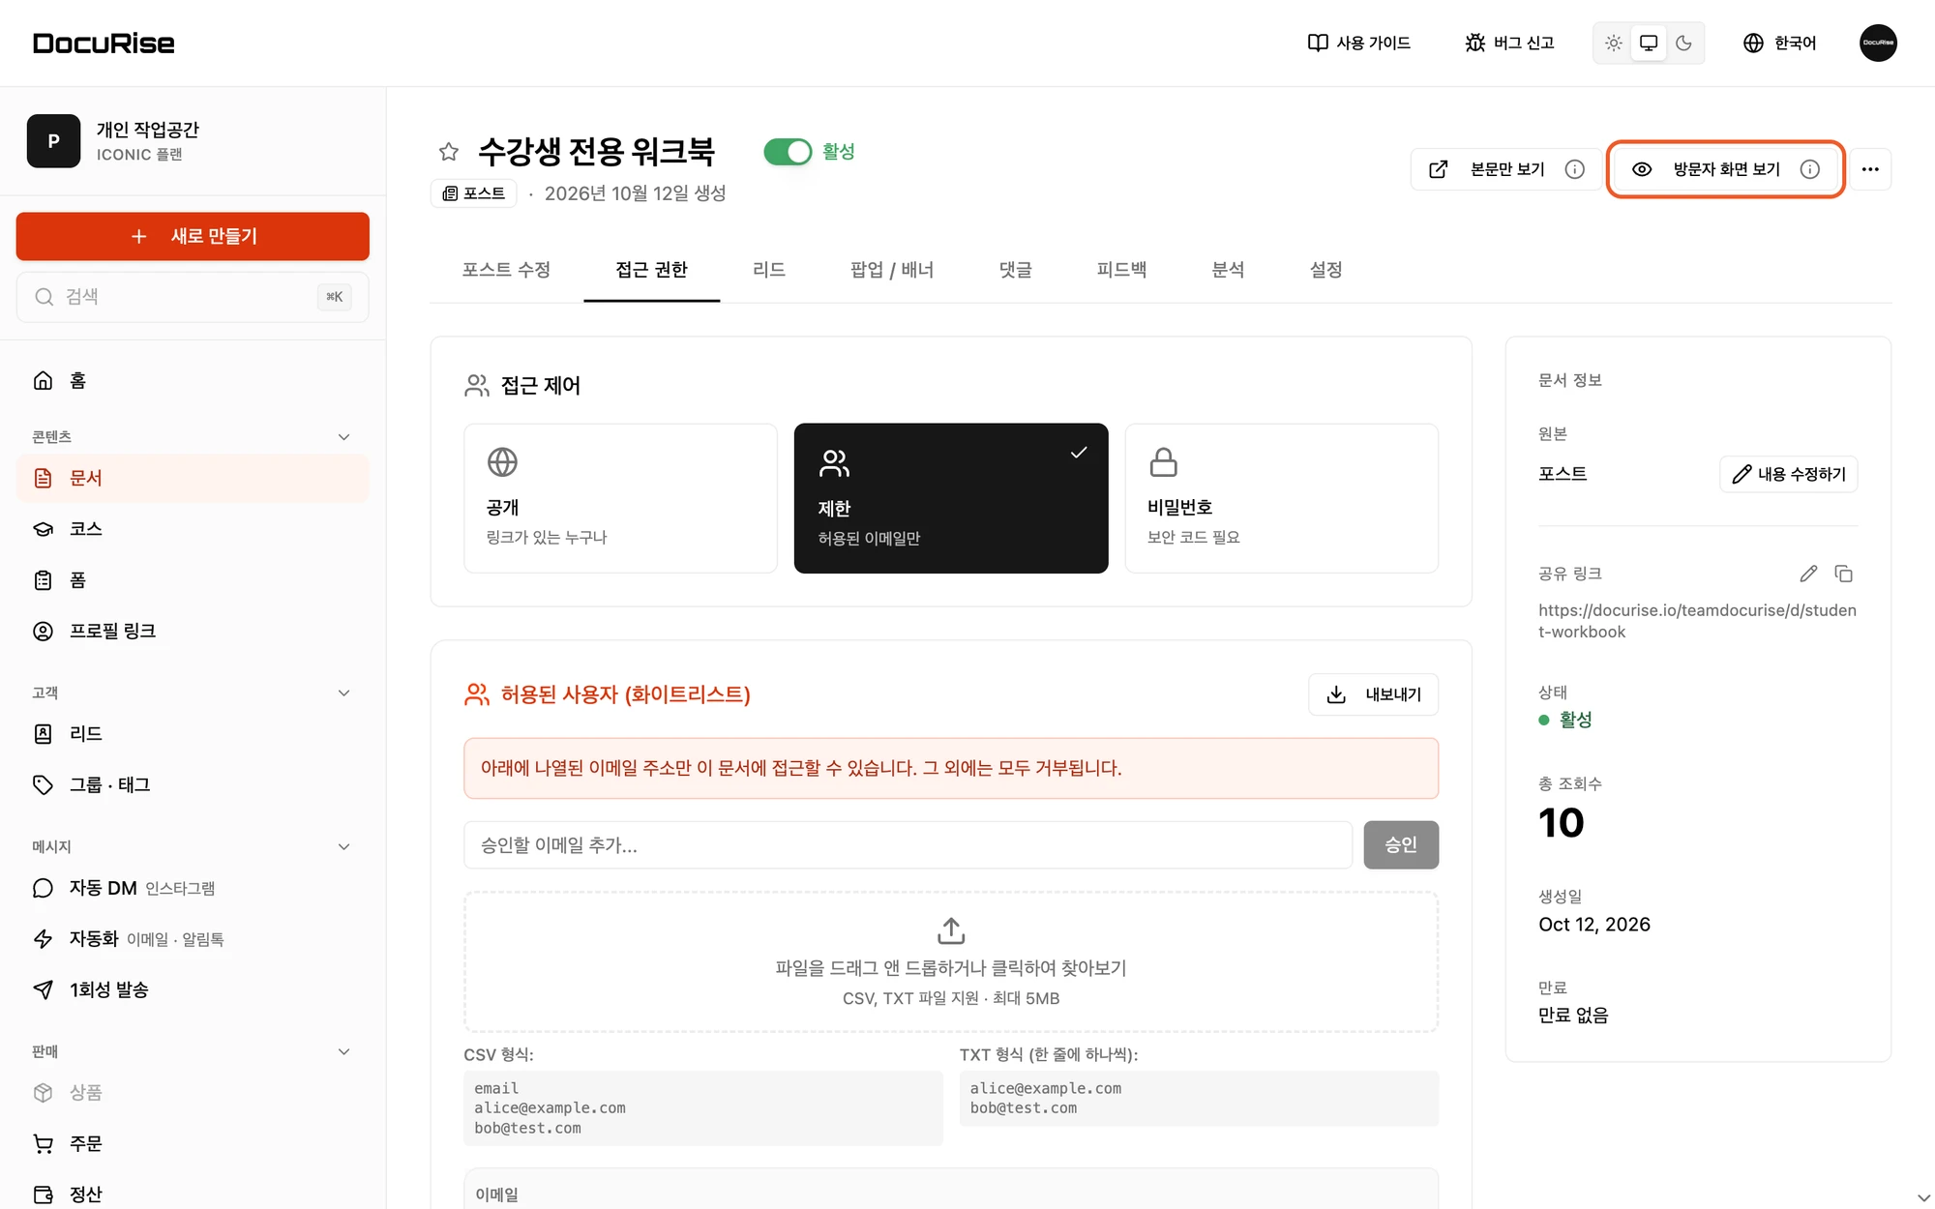This screenshot has height=1209, width=1935.
Task: Toggle the 활성 switch off
Action: click(x=788, y=152)
